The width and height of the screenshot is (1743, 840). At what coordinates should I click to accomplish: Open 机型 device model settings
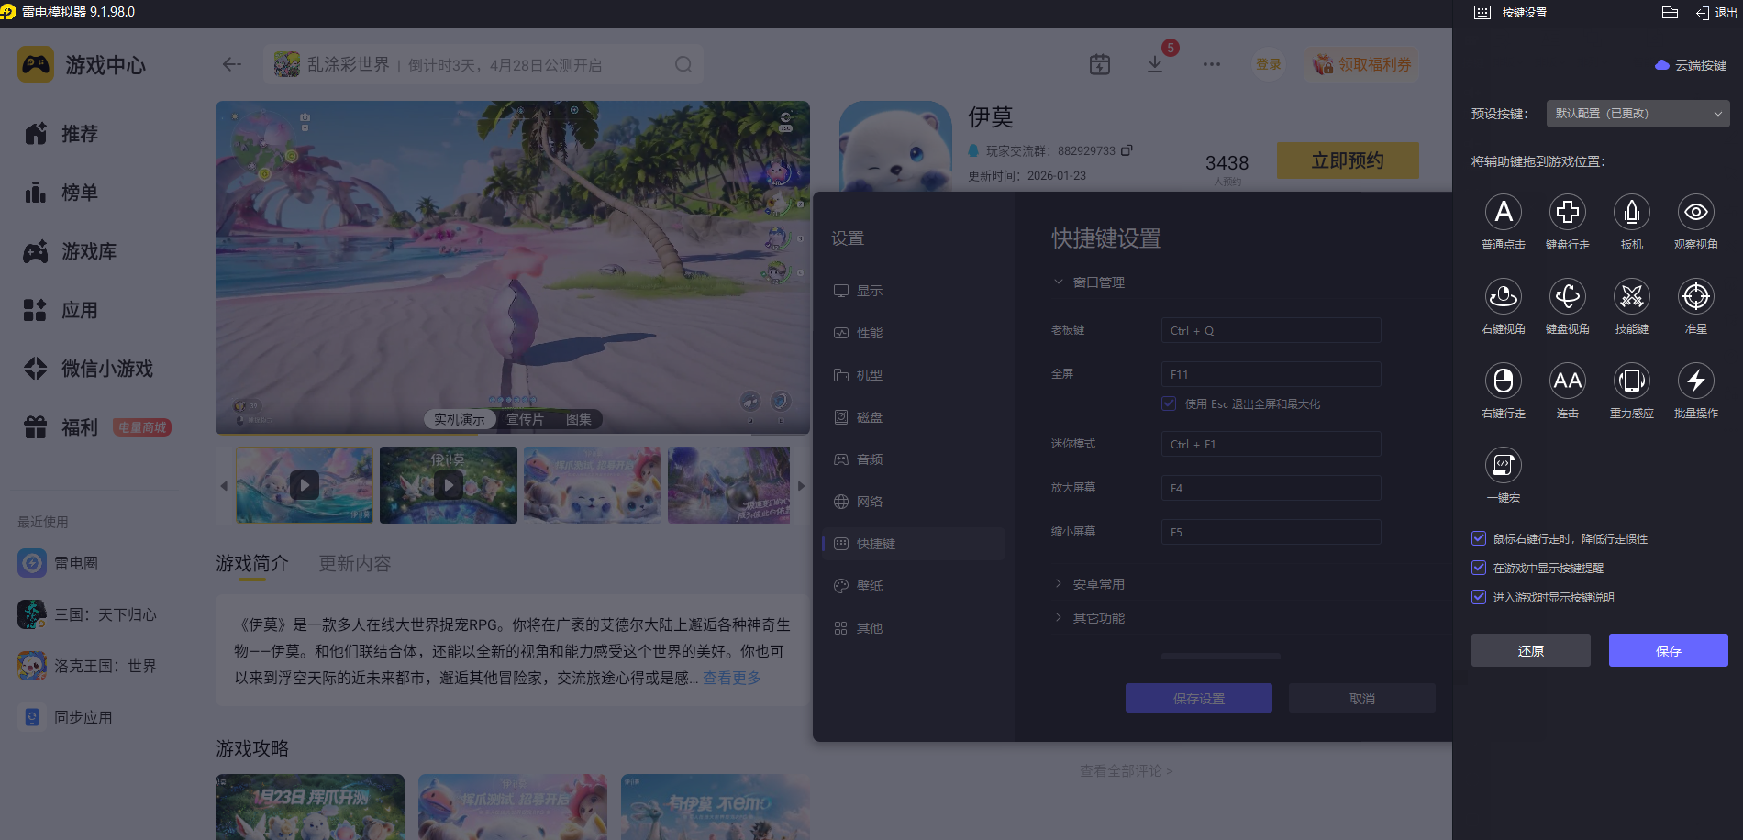click(x=914, y=375)
